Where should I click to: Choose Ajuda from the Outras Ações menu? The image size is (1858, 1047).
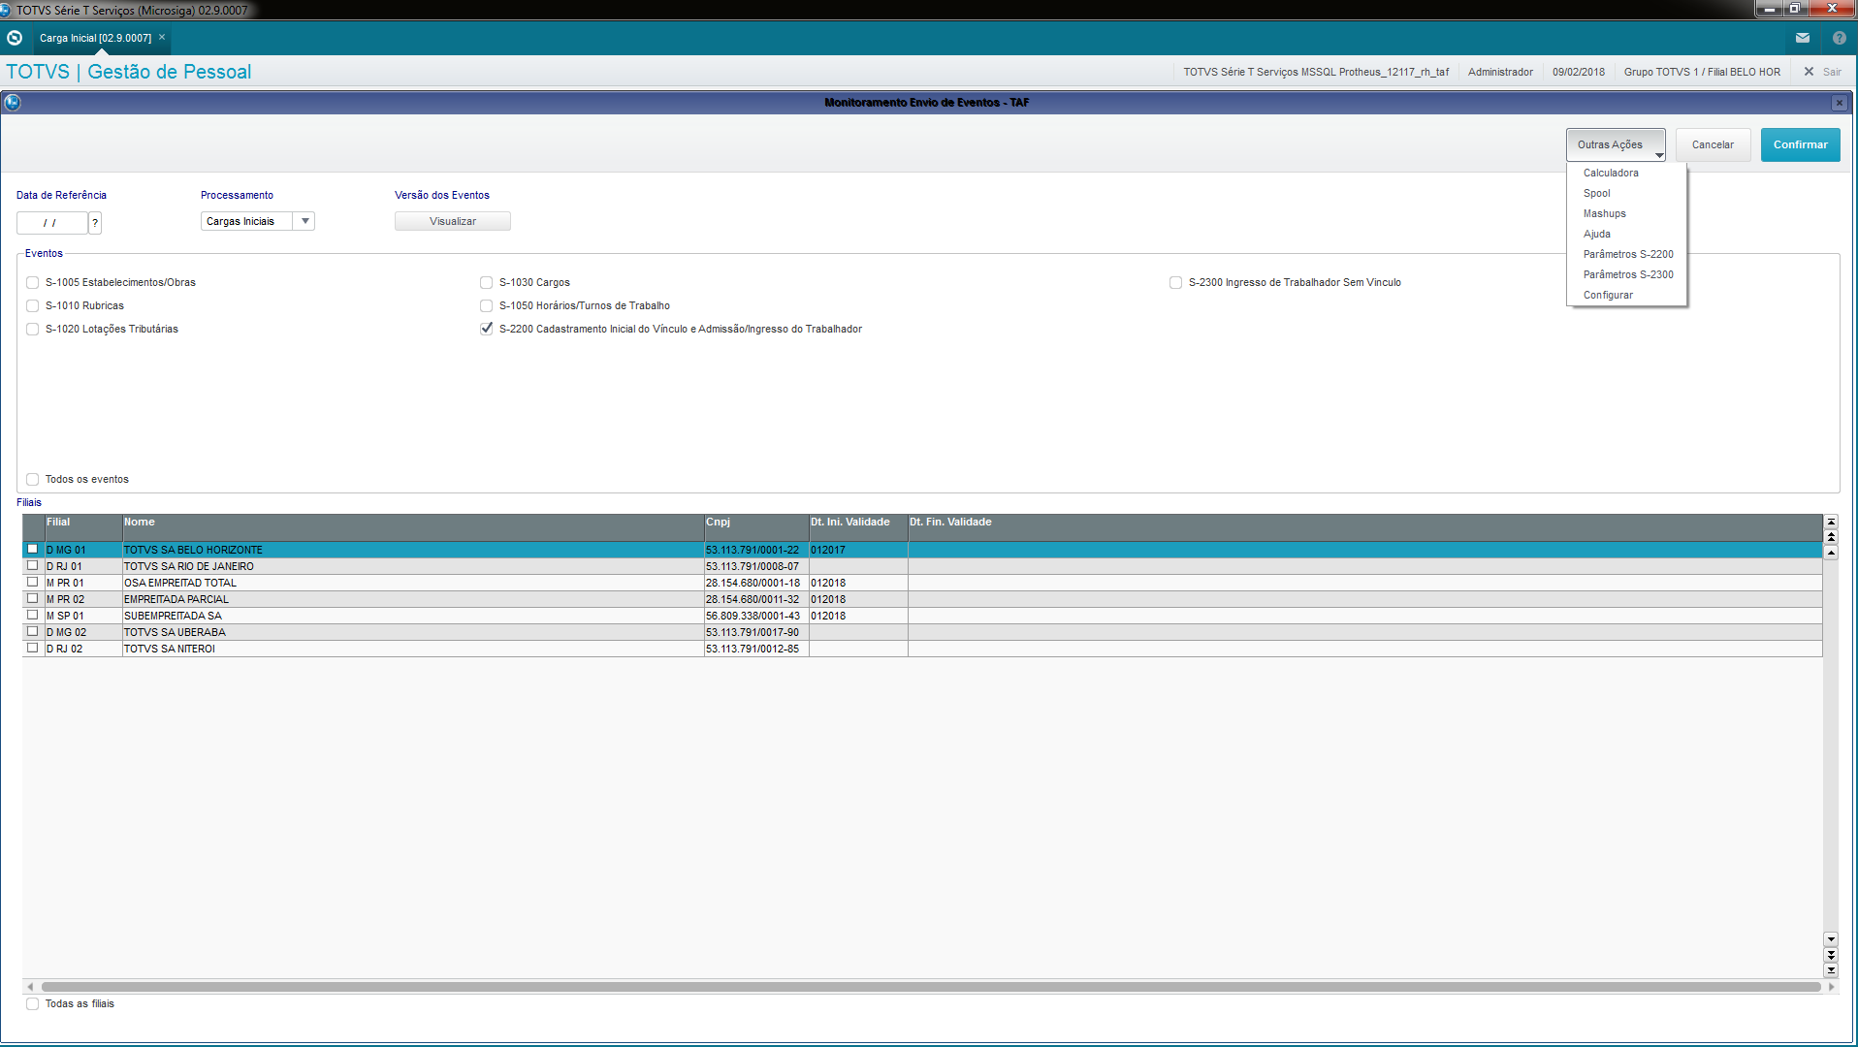click(1596, 234)
